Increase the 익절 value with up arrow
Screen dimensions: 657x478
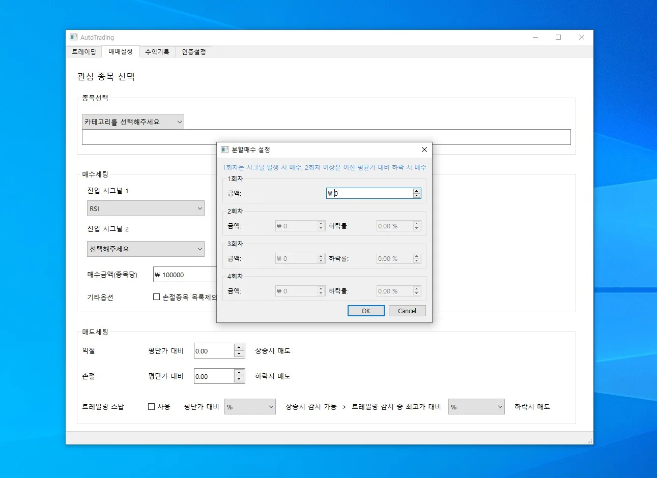coord(239,347)
